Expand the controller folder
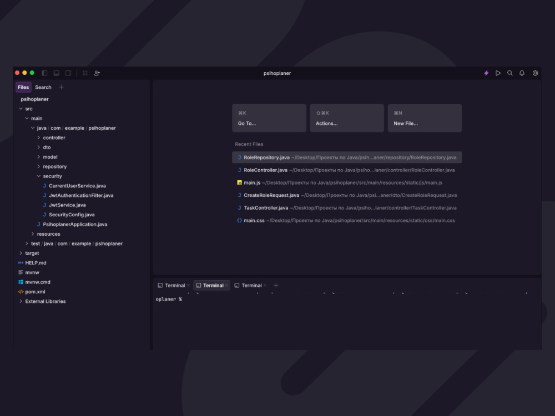The image size is (555, 416). click(x=39, y=138)
